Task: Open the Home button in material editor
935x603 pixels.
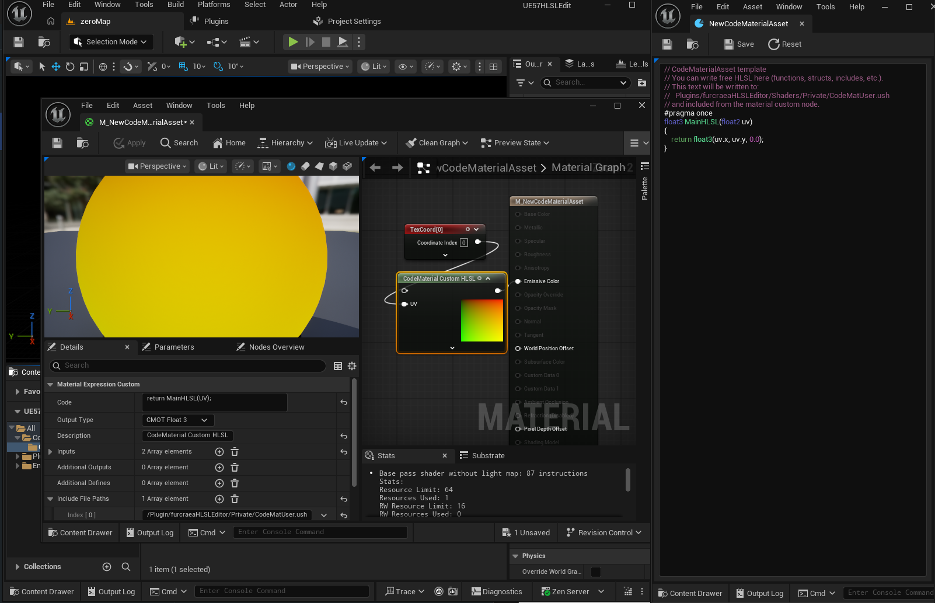Action: pyautogui.click(x=229, y=143)
